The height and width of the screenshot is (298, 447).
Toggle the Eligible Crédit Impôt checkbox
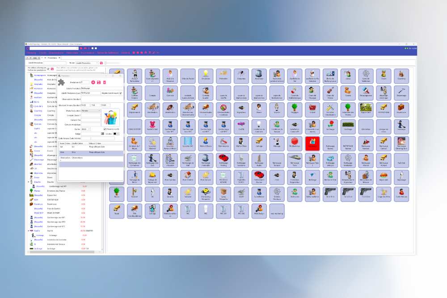[121, 93]
